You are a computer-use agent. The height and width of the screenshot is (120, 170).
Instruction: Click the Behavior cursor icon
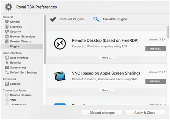point(7,62)
